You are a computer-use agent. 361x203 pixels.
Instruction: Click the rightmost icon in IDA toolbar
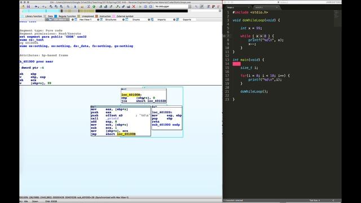(x=218, y=6)
